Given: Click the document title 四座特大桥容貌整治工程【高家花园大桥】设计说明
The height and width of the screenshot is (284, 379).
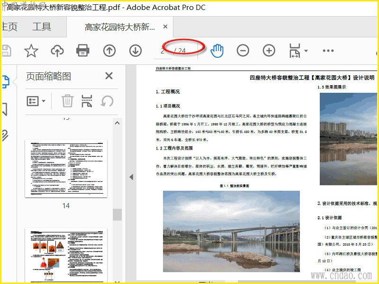Looking at the screenshot, I should click(312, 78).
